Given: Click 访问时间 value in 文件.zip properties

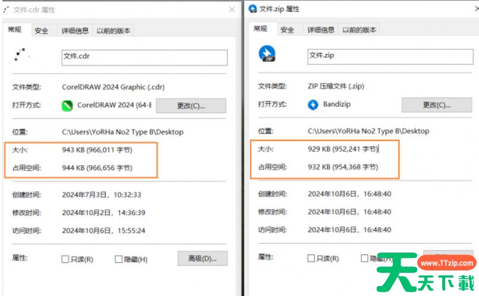Looking at the screenshot, I should point(349,229).
